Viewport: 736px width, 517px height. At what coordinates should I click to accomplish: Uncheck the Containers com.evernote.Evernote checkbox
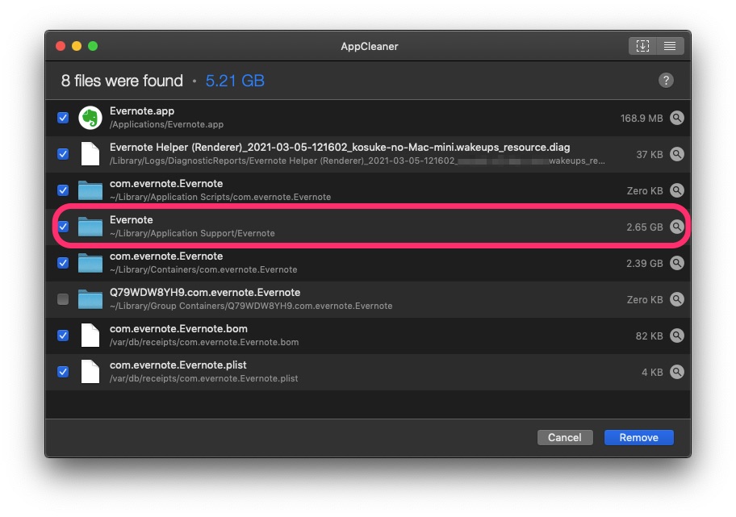pos(63,263)
